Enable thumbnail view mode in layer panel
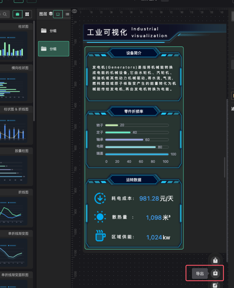The image size is (234, 288). (58, 14)
